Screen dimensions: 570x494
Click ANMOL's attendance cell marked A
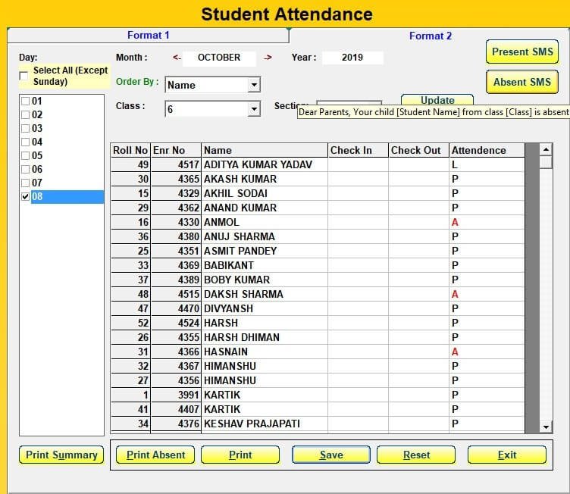487,222
